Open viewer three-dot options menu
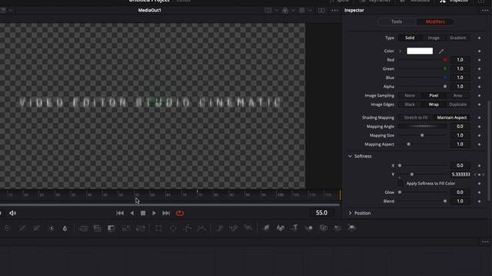This screenshot has width=492, height=276. pyautogui.click(x=335, y=10)
